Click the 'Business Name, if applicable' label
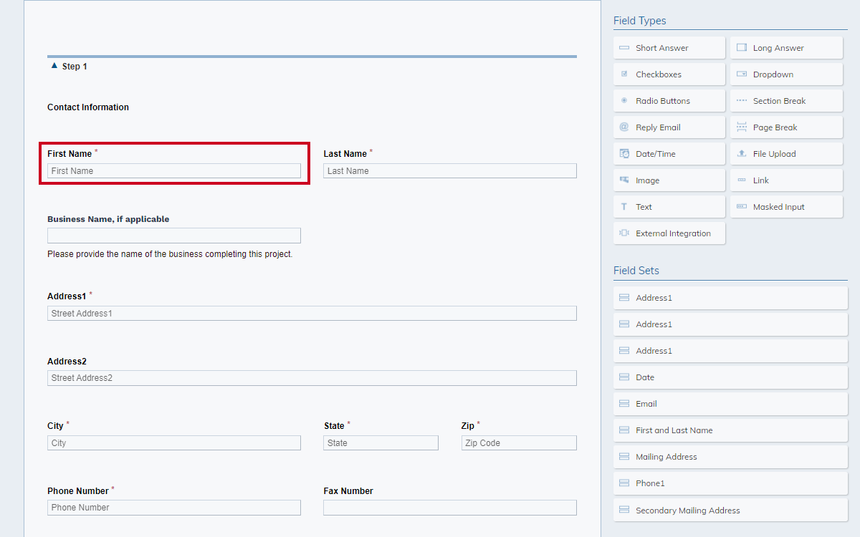 point(108,219)
